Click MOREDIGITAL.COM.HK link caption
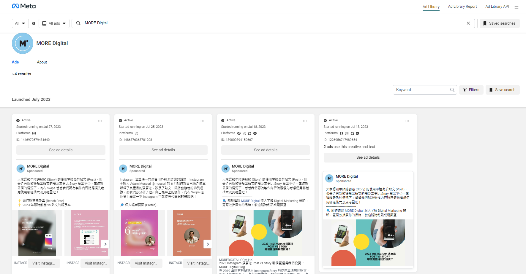The height and width of the screenshot is (274, 526). (x=236, y=260)
